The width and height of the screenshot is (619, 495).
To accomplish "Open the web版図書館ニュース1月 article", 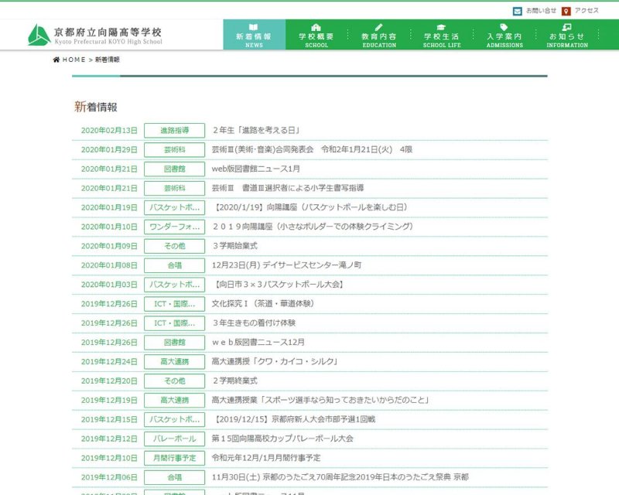I will 256,169.
